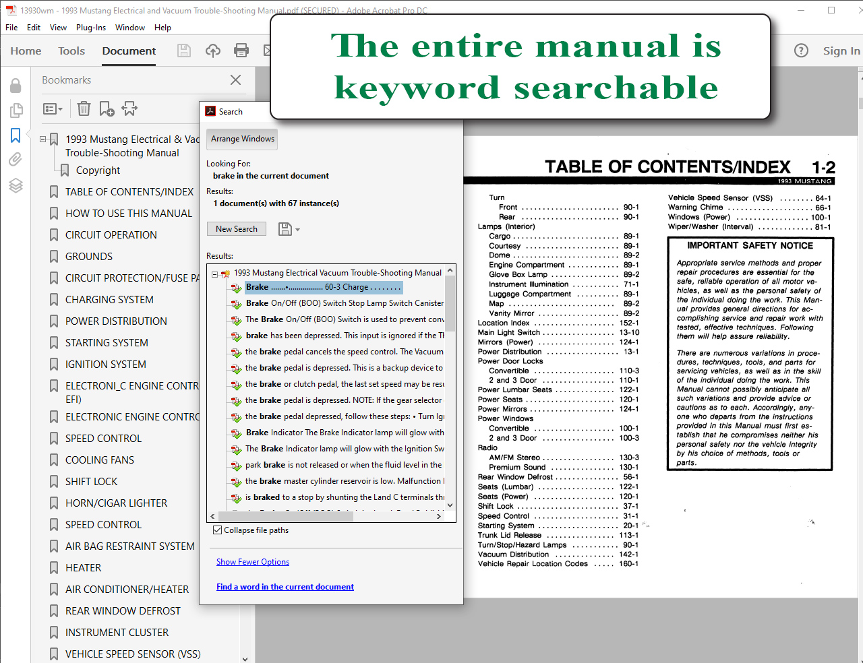Open the Edit menu
863x663 pixels.
pos(34,28)
